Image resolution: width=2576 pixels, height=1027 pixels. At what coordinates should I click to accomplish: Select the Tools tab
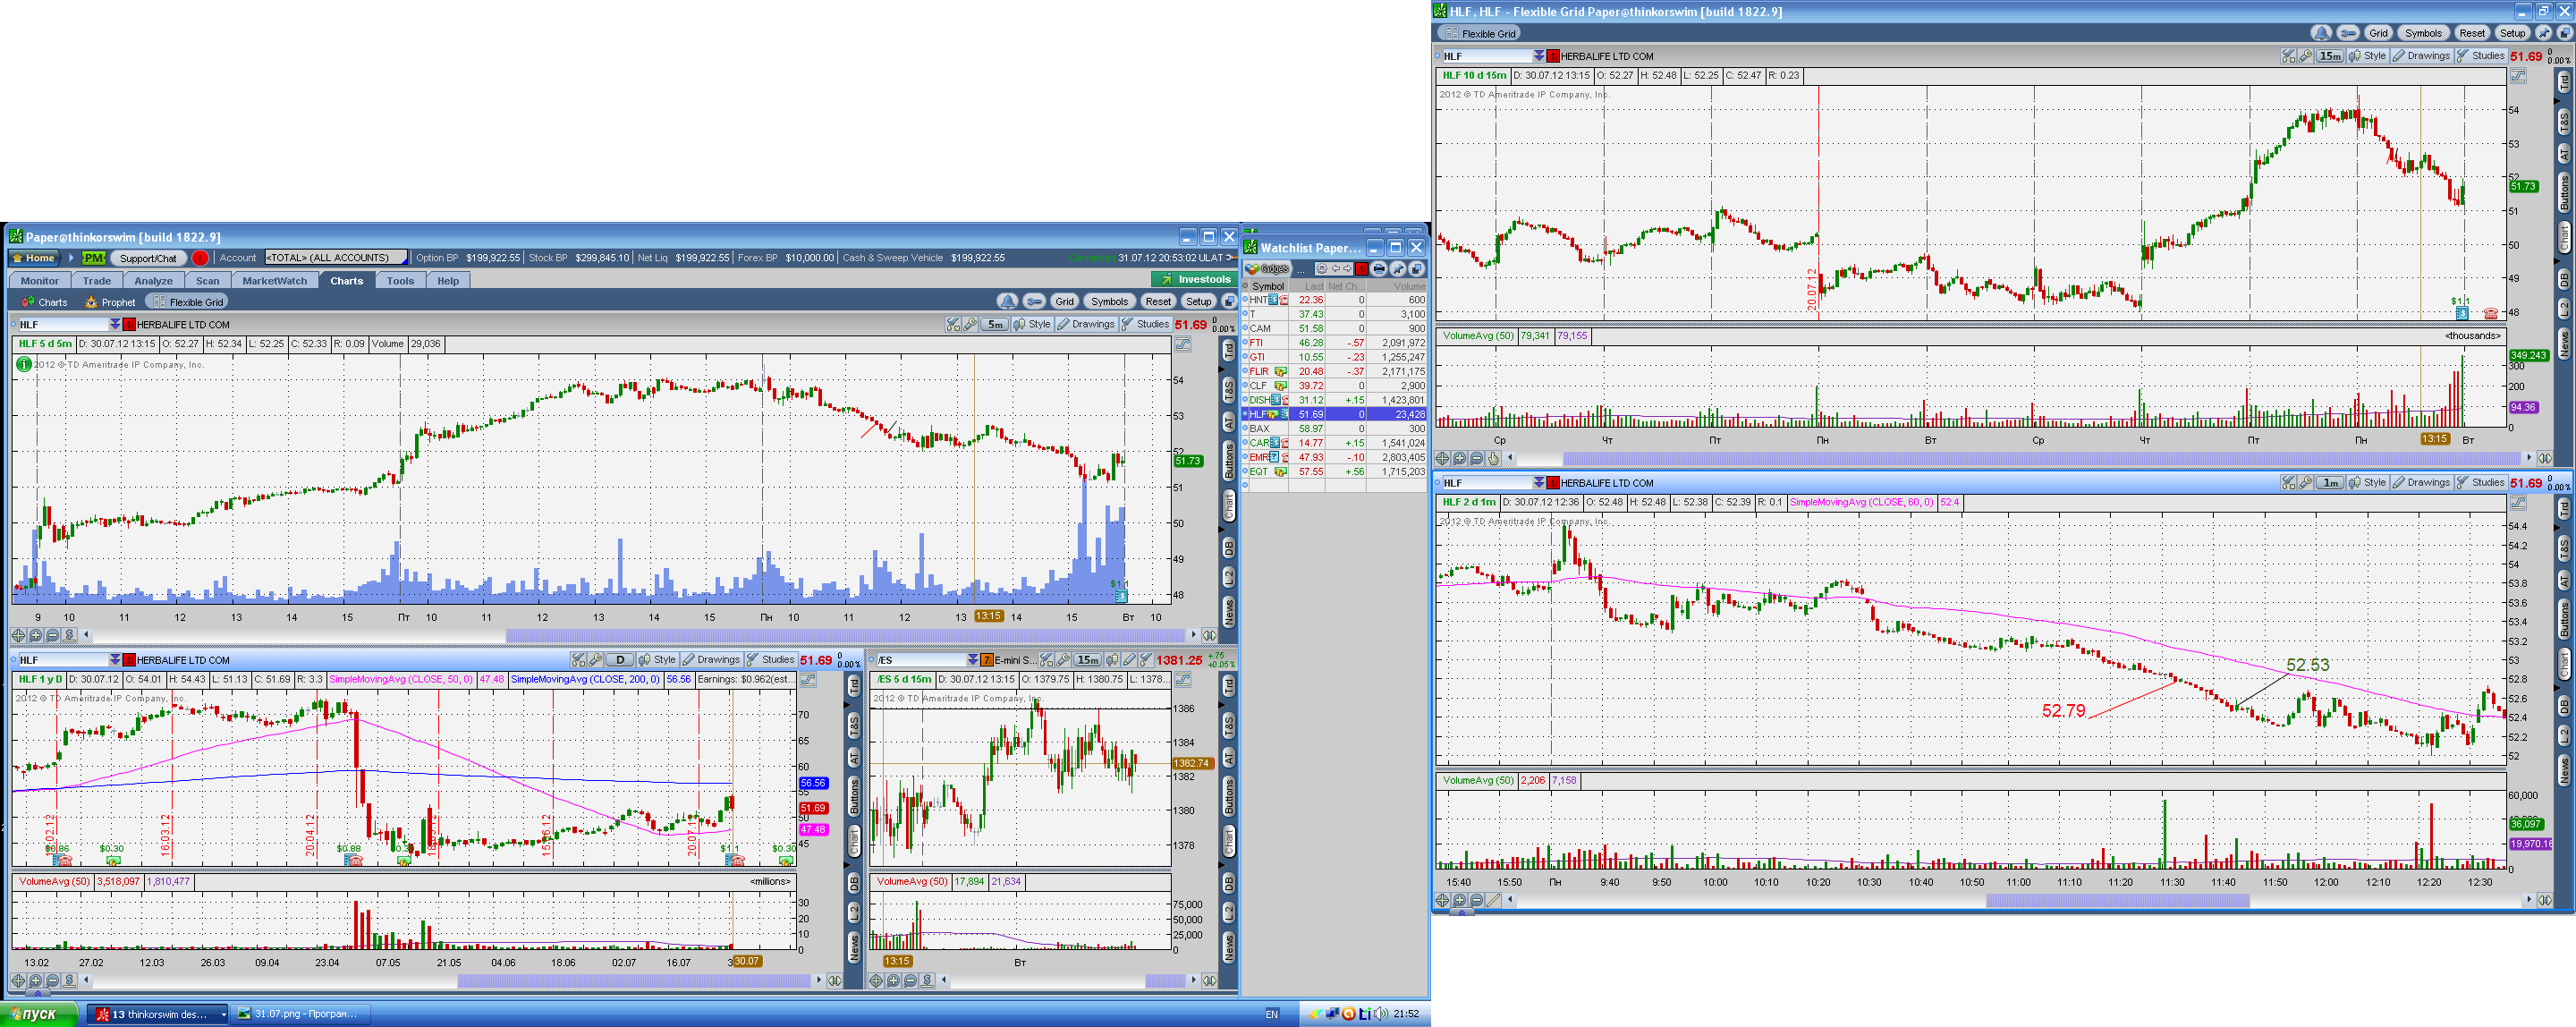[401, 281]
